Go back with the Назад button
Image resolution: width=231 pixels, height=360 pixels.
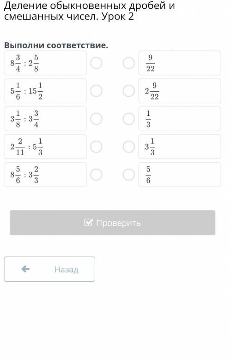(x=49, y=269)
